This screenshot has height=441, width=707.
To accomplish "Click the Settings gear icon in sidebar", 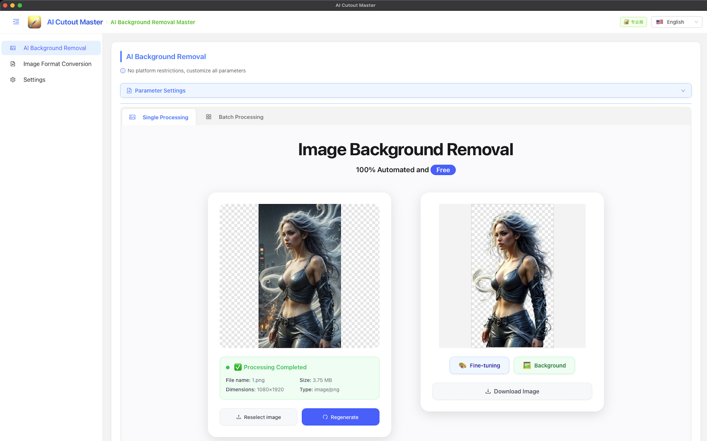I will click(13, 80).
